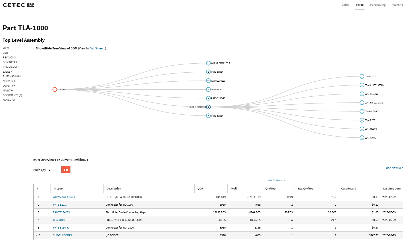403x240 pixels.
Task: Click the orange Set button
Action: (x=66, y=170)
